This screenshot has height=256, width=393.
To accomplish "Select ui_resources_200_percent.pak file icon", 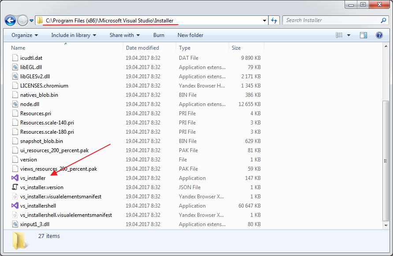I will click(x=15, y=150).
